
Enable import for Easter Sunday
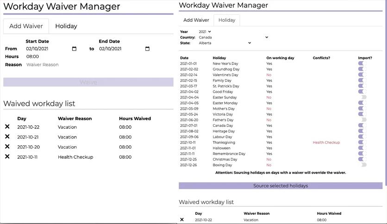(x=362, y=97)
